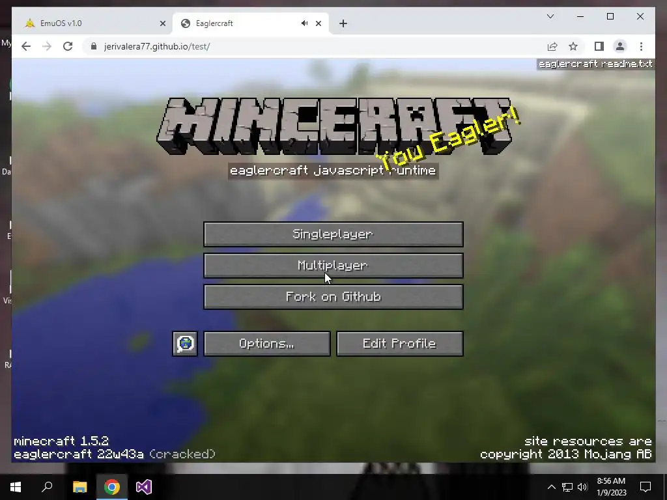
Task: Open the Windows notification center
Action: (x=646, y=487)
